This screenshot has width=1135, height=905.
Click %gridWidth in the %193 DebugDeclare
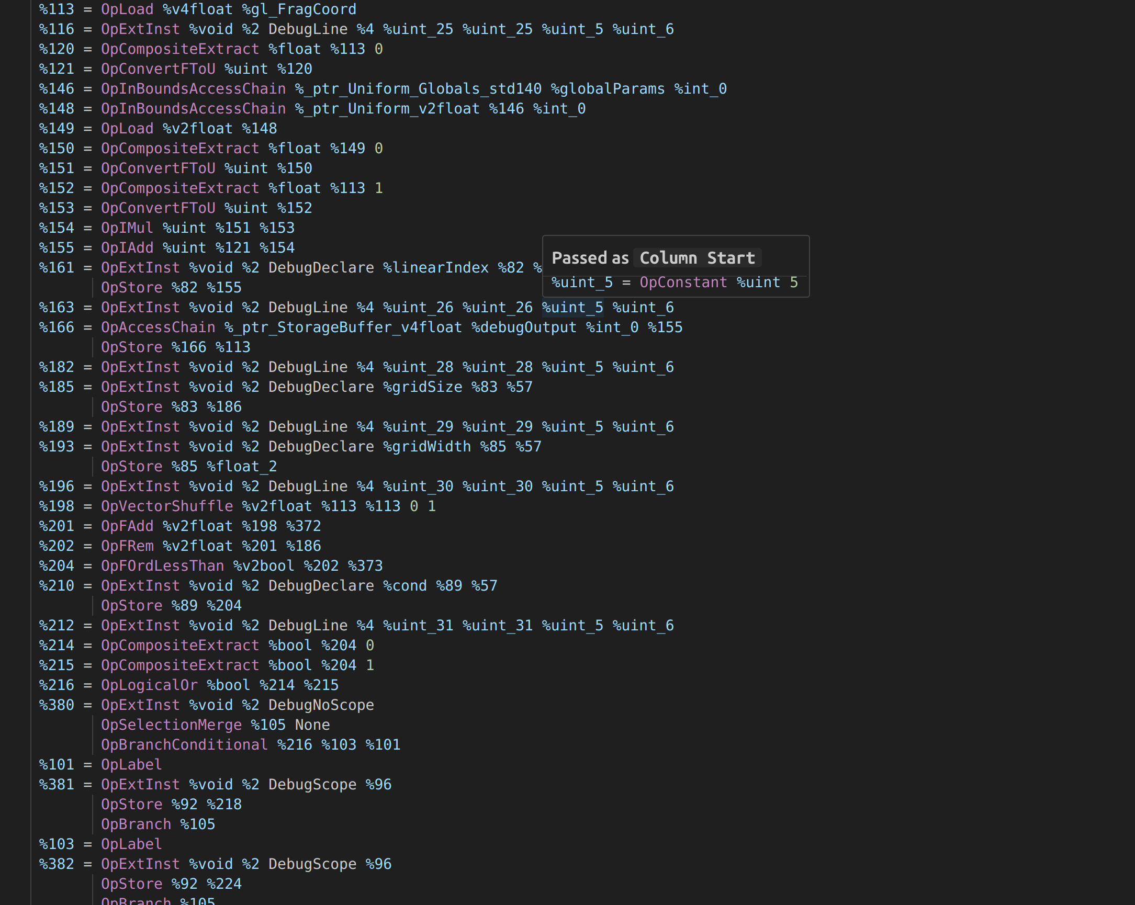click(x=427, y=447)
